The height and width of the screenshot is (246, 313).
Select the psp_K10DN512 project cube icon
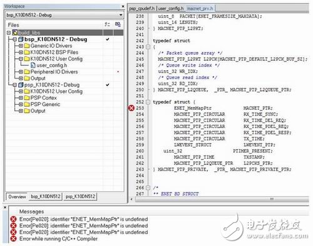[x=21, y=85]
